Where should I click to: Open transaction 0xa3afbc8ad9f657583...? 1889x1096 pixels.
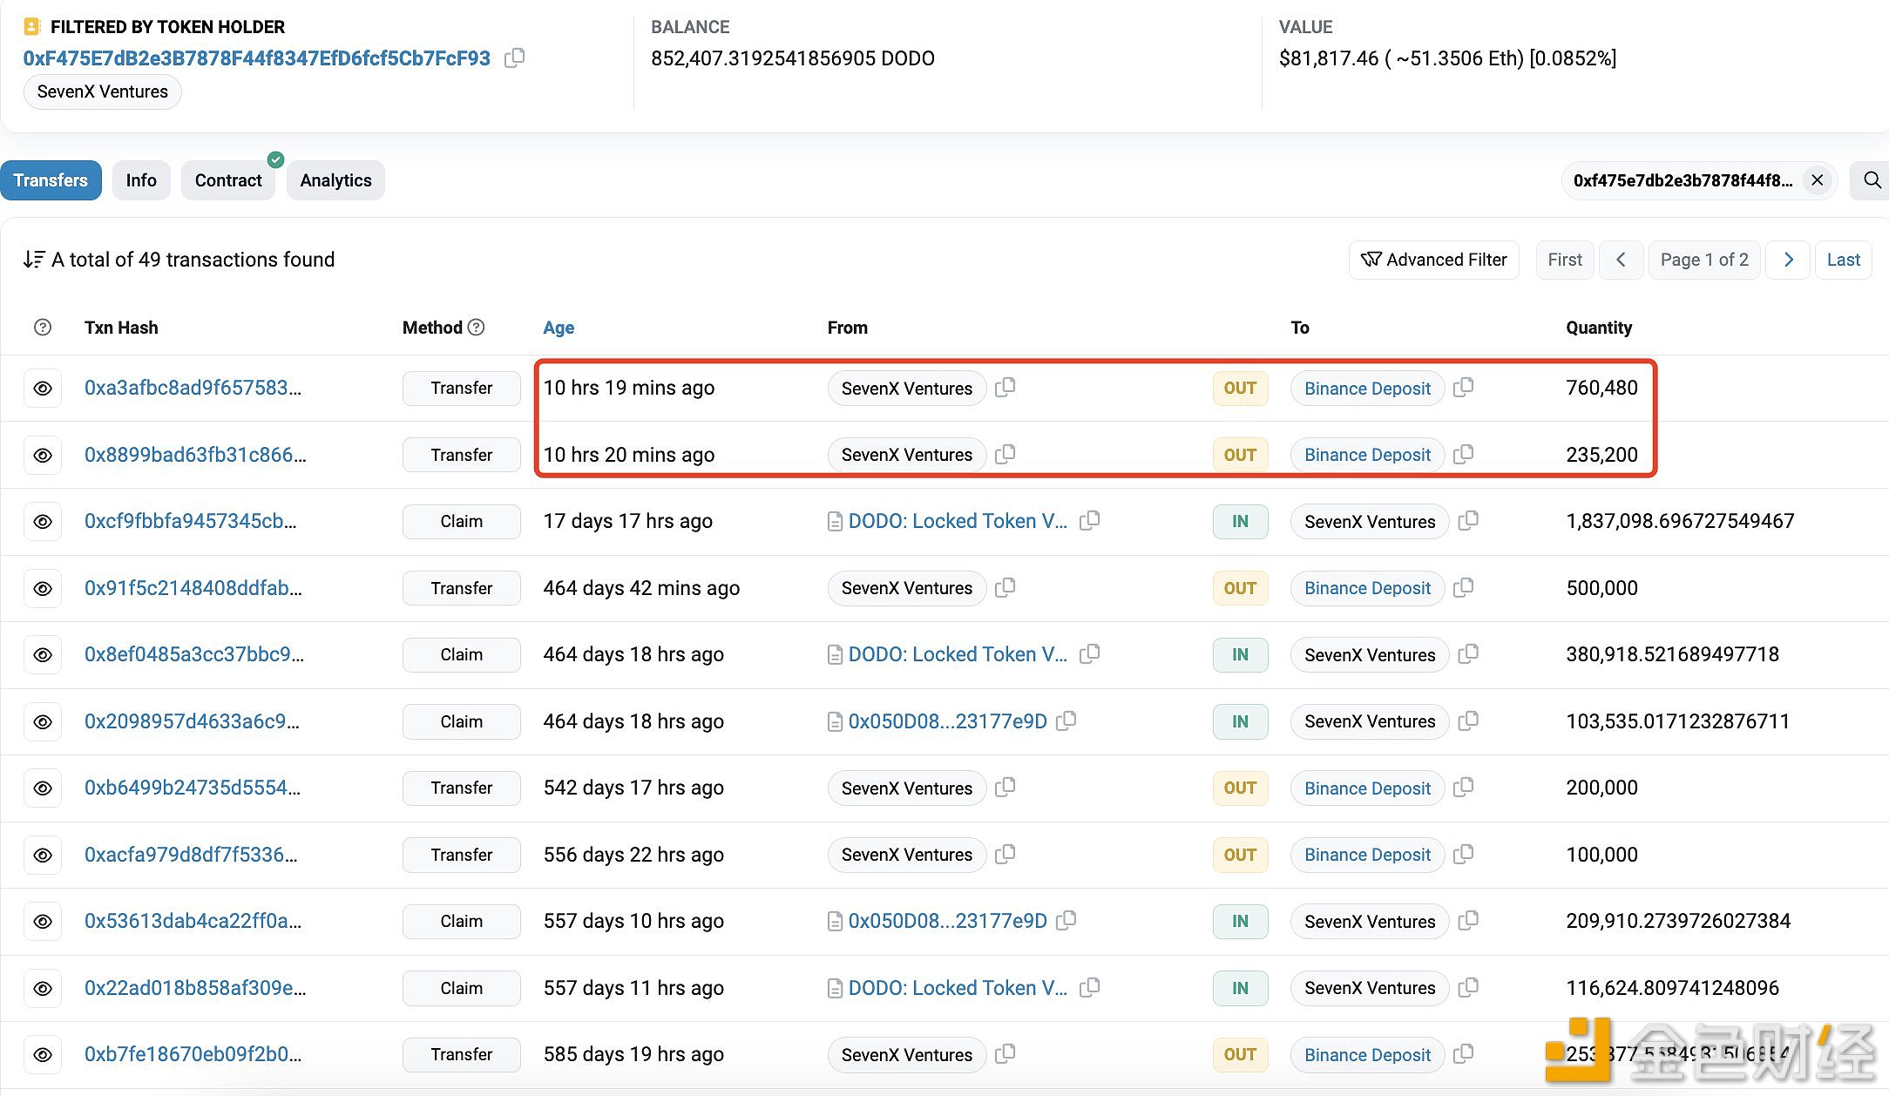193,388
